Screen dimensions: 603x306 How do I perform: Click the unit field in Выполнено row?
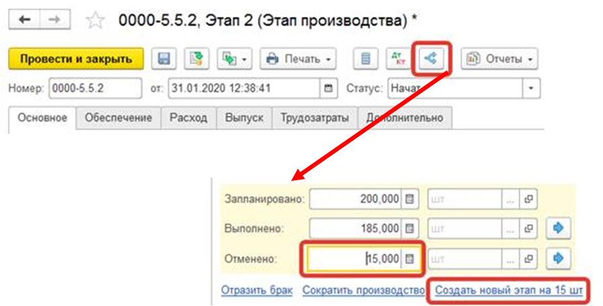pos(465,229)
